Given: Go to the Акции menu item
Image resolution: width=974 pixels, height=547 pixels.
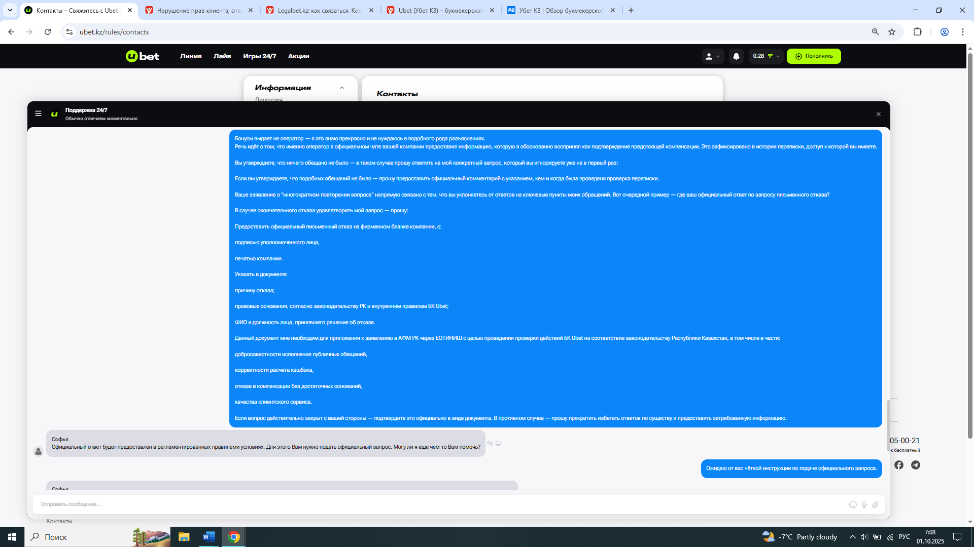Looking at the screenshot, I should pyautogui.click(x=298, y=56).
